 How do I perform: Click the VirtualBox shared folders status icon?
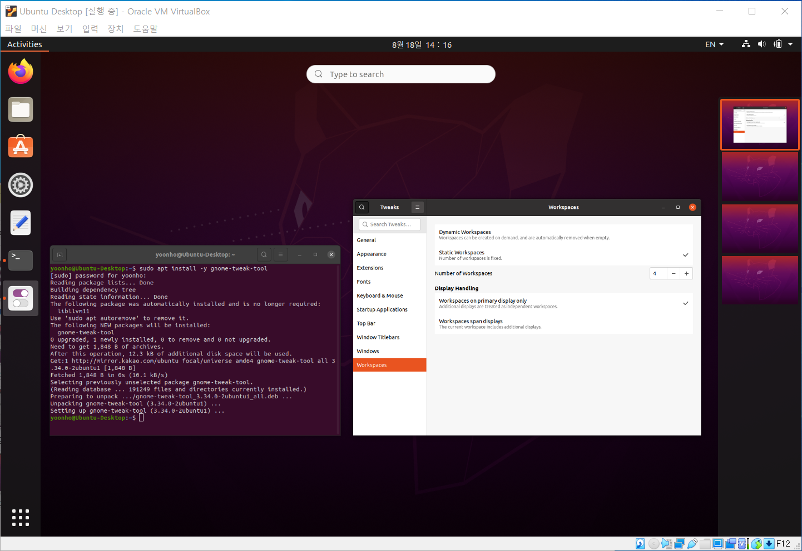tap(705, 544)
